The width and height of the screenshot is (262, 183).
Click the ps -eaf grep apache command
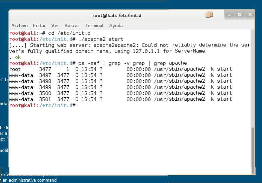[x=132, y=63]
